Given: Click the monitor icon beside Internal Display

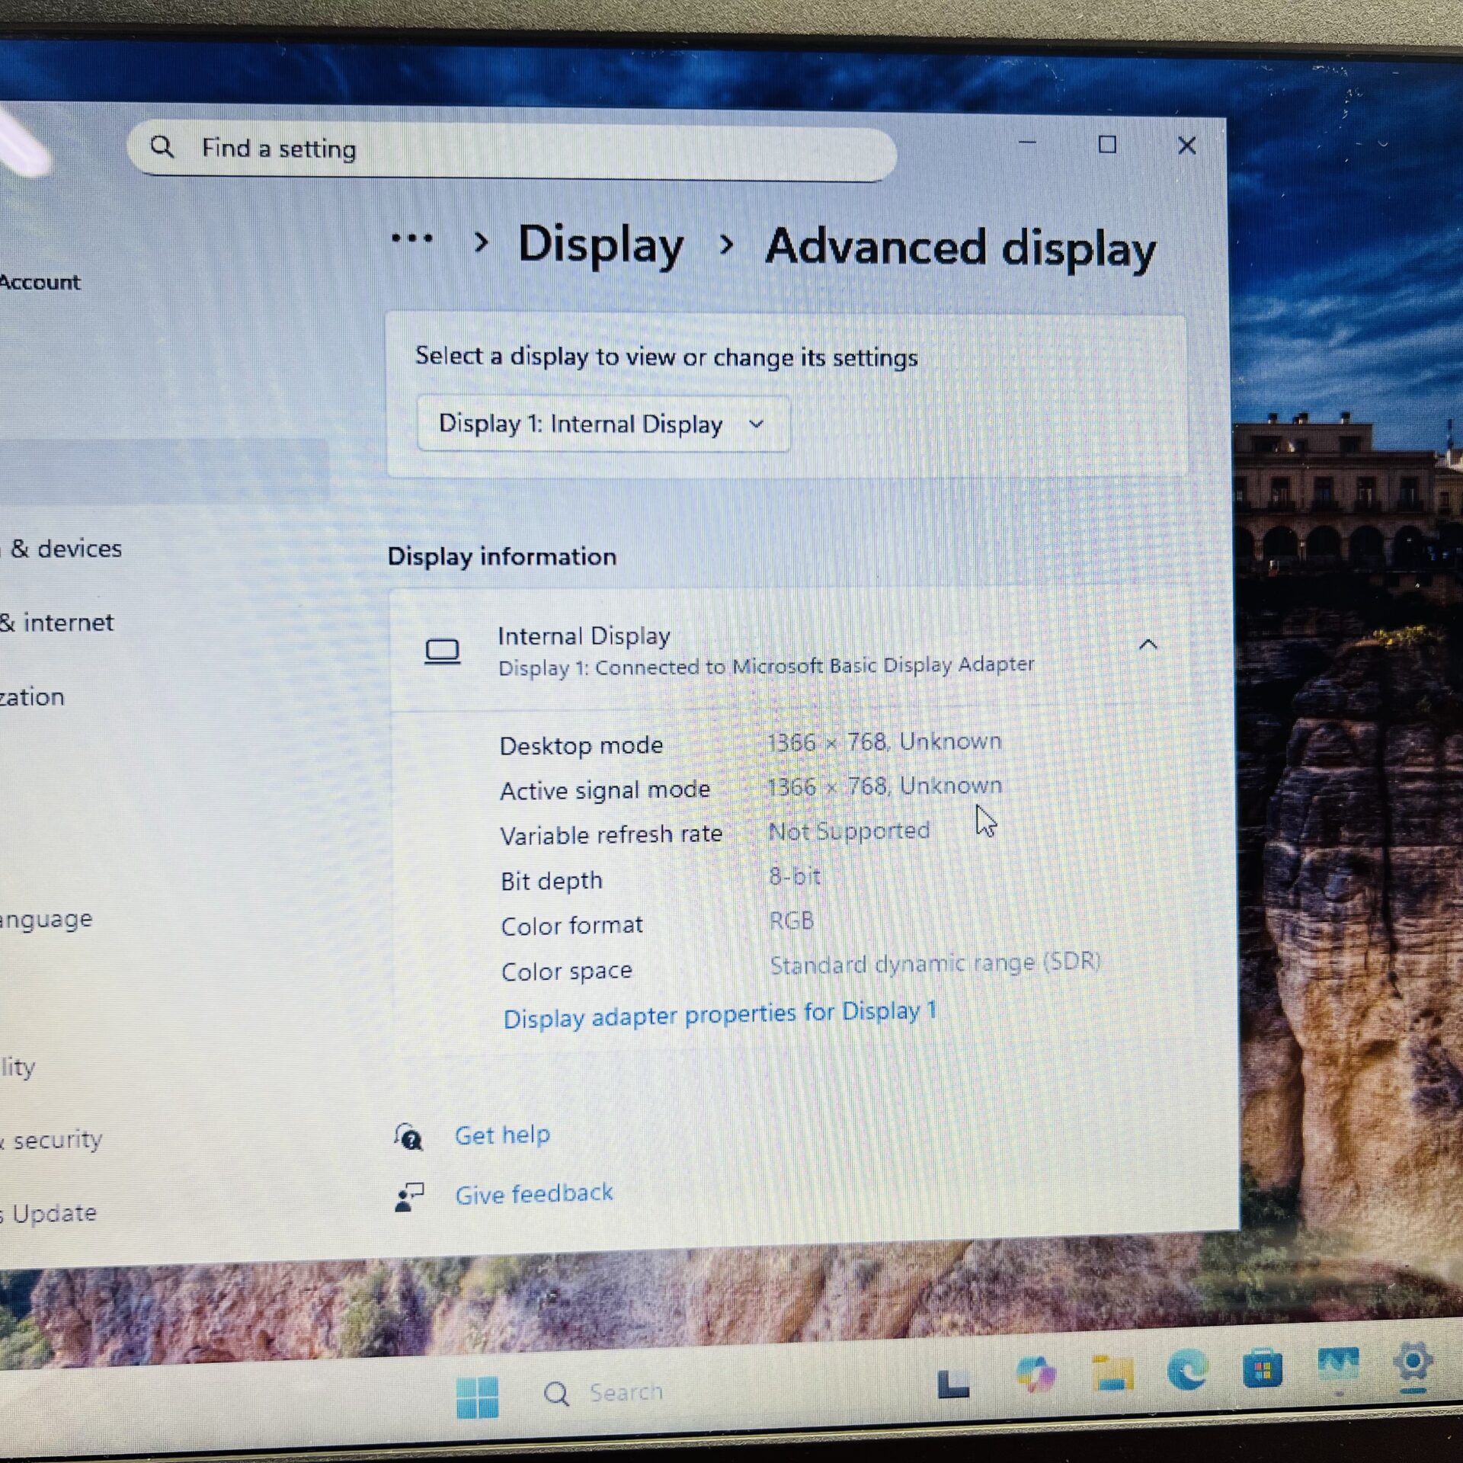Looking at the screenshot, I should point(443,649).
